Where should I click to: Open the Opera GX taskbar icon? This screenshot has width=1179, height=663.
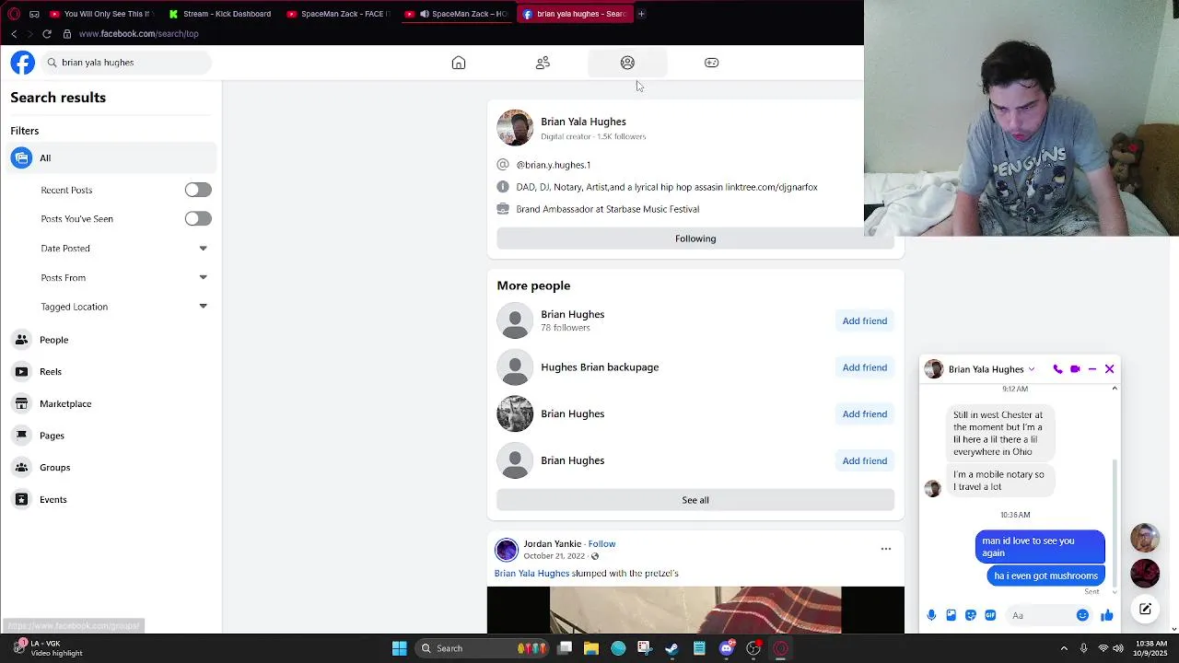point(780,648)
